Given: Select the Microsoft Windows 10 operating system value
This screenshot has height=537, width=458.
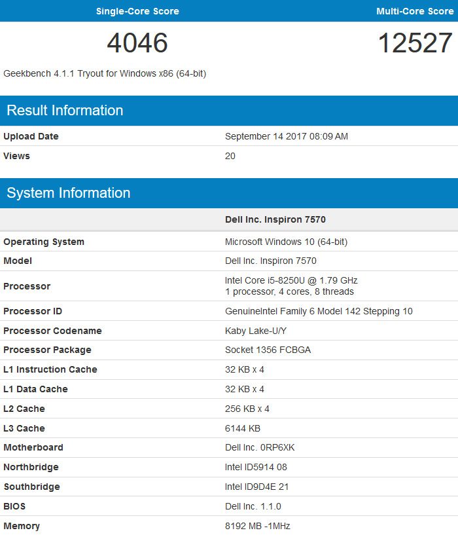Looking at the screenshot, I should (286, 242).
